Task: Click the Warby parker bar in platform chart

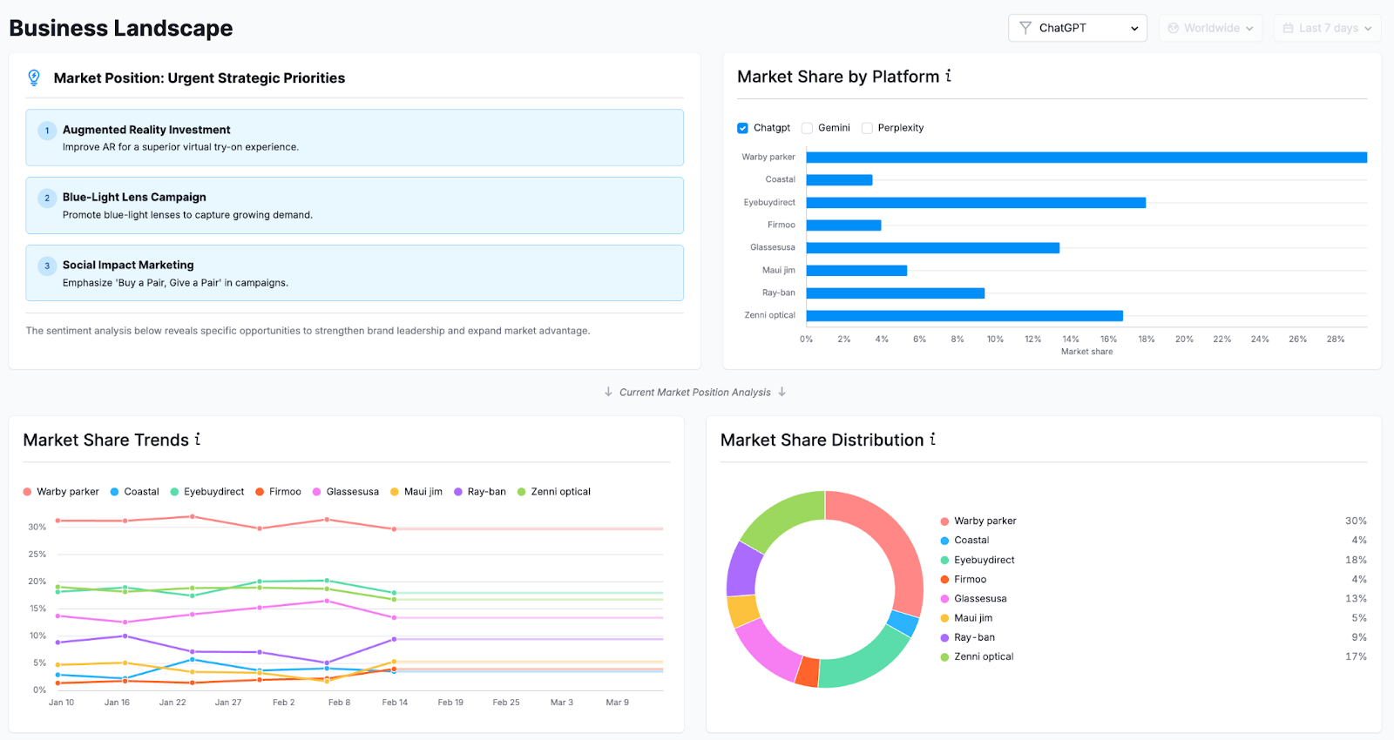Action: [x=1086, y=158]
